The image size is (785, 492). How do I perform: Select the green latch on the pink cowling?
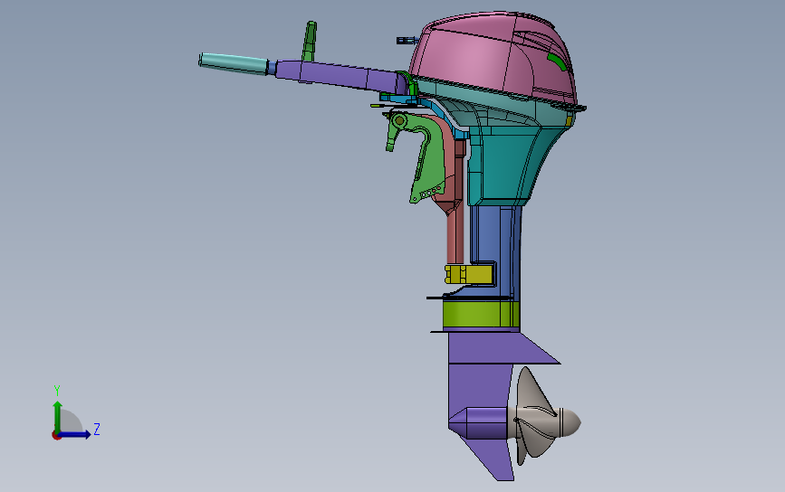[558, 62]
